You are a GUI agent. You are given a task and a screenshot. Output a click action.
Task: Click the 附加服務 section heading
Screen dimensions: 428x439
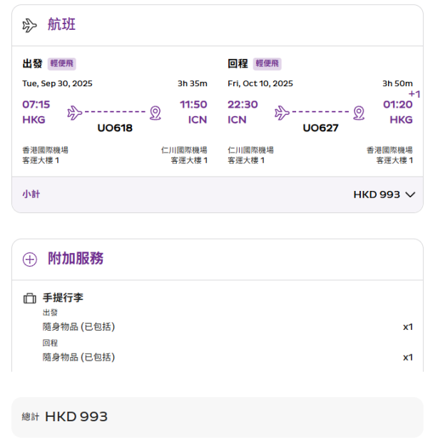[76, 258]
